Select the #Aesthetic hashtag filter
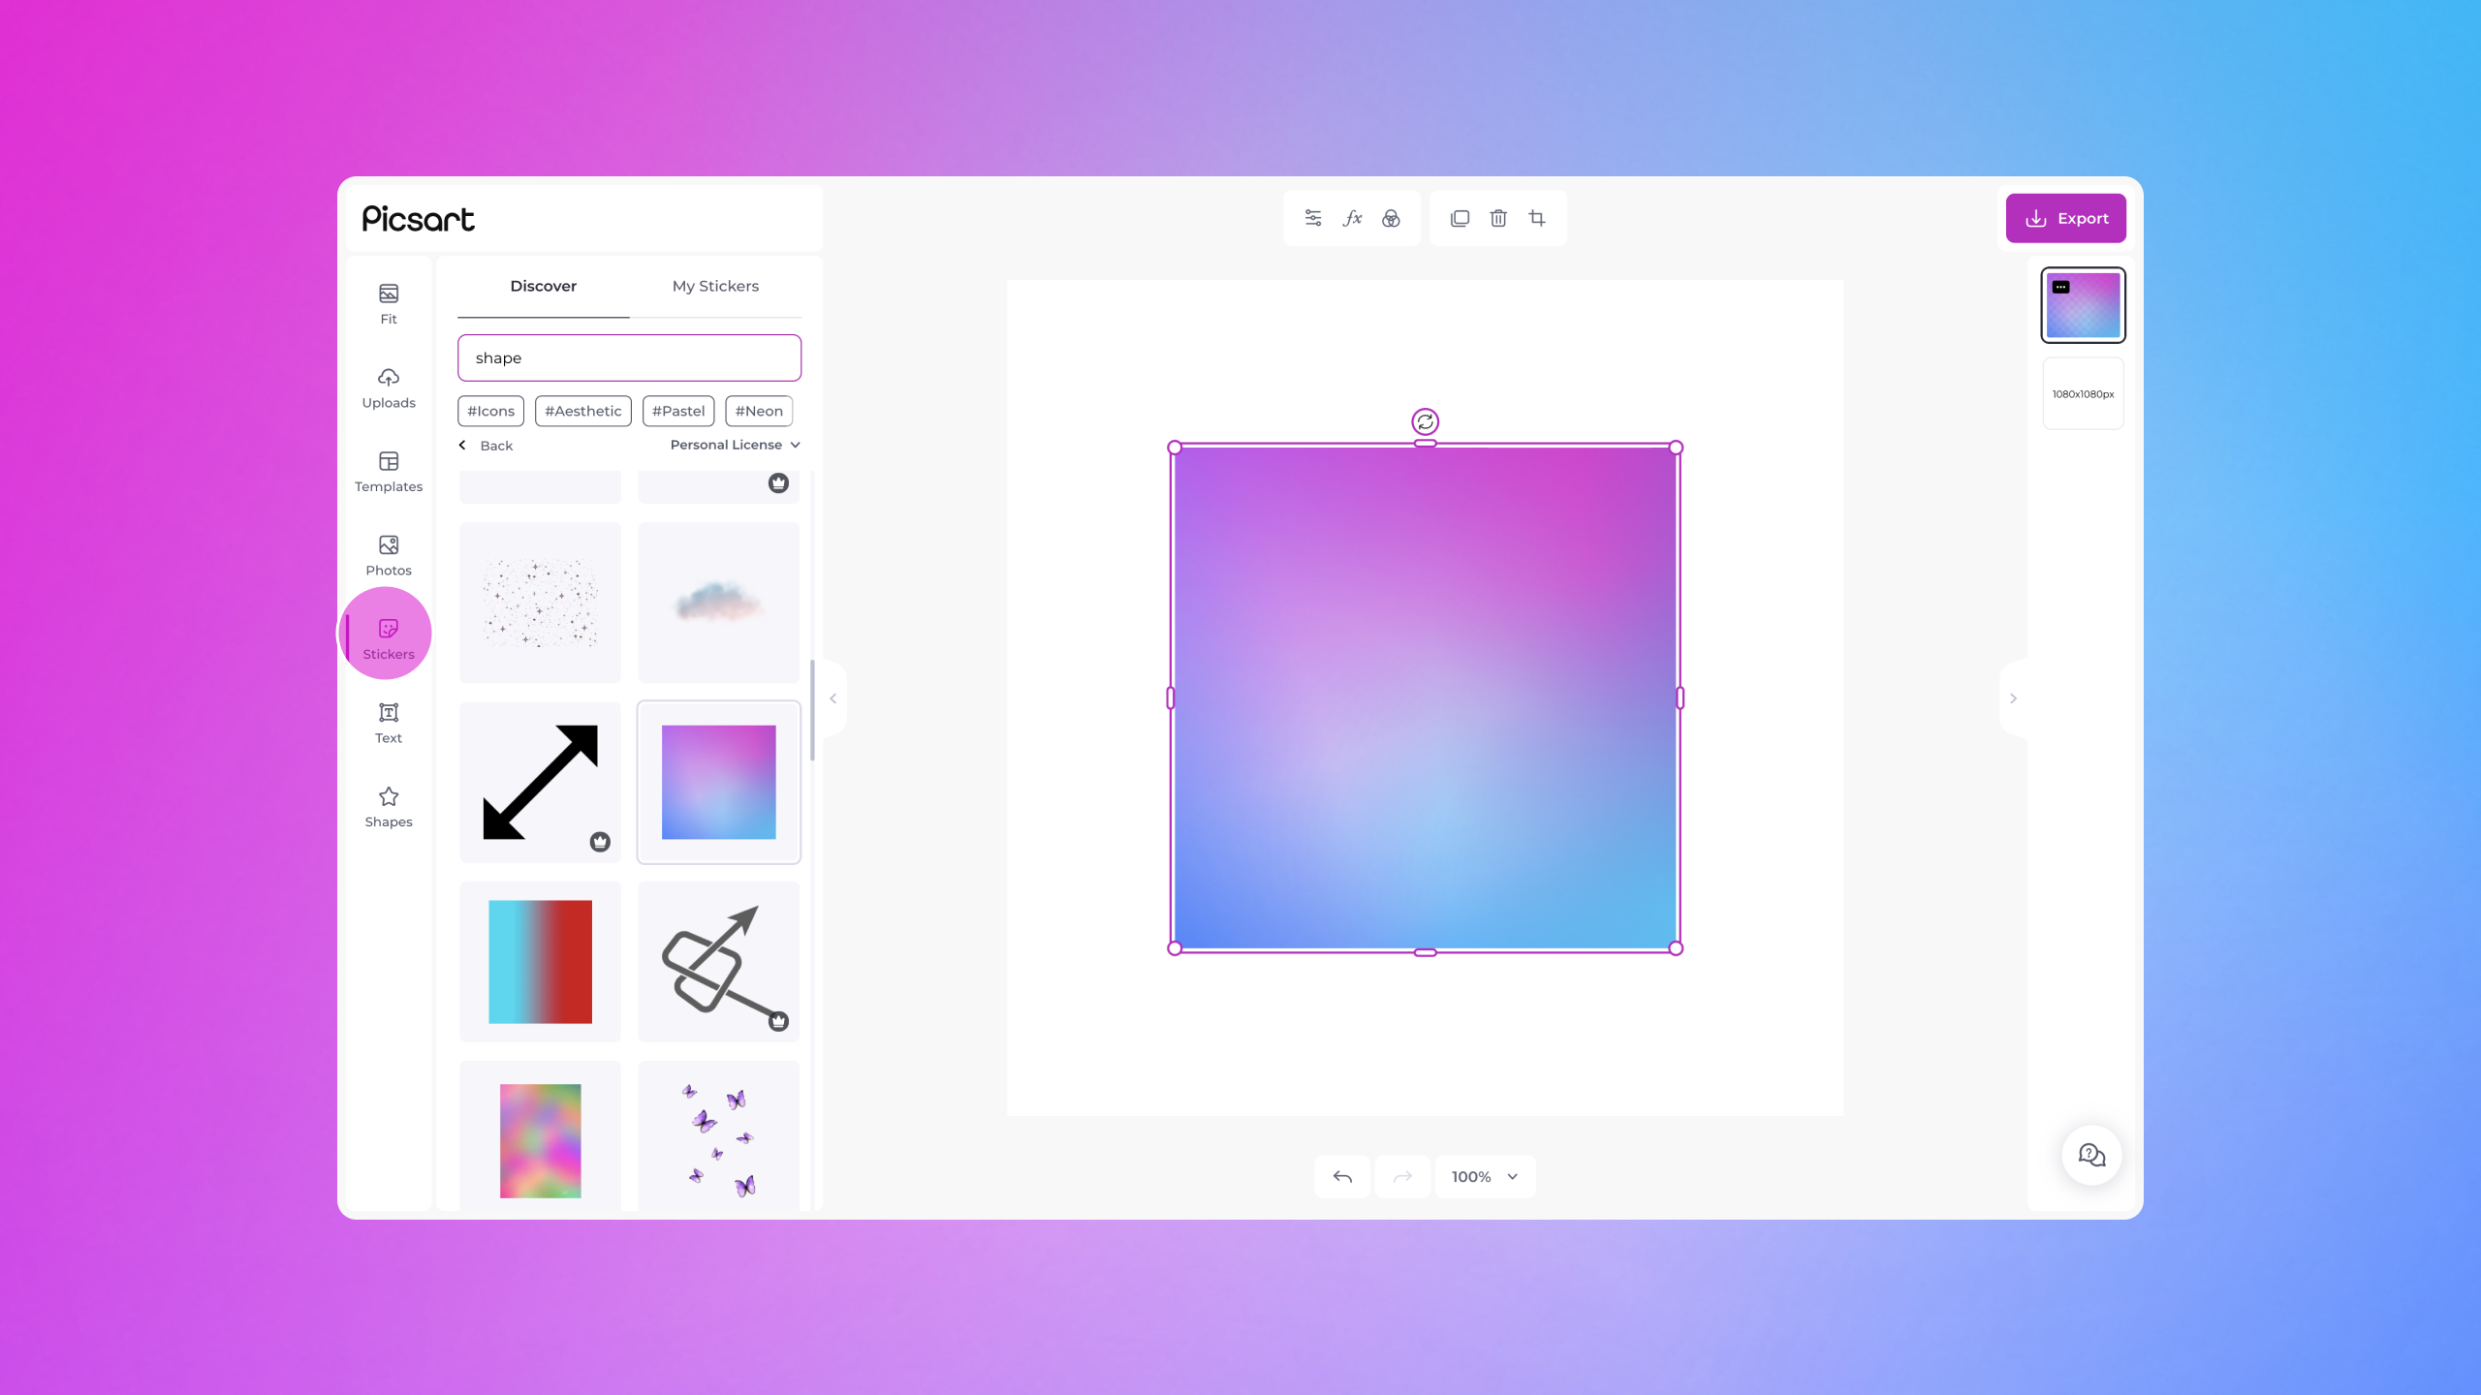The width and height of the screenshot is (2481, 1395). [582, 411]
